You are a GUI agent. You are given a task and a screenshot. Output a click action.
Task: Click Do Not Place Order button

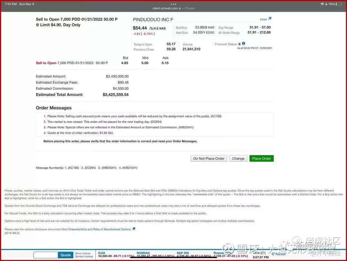[209, 158]
